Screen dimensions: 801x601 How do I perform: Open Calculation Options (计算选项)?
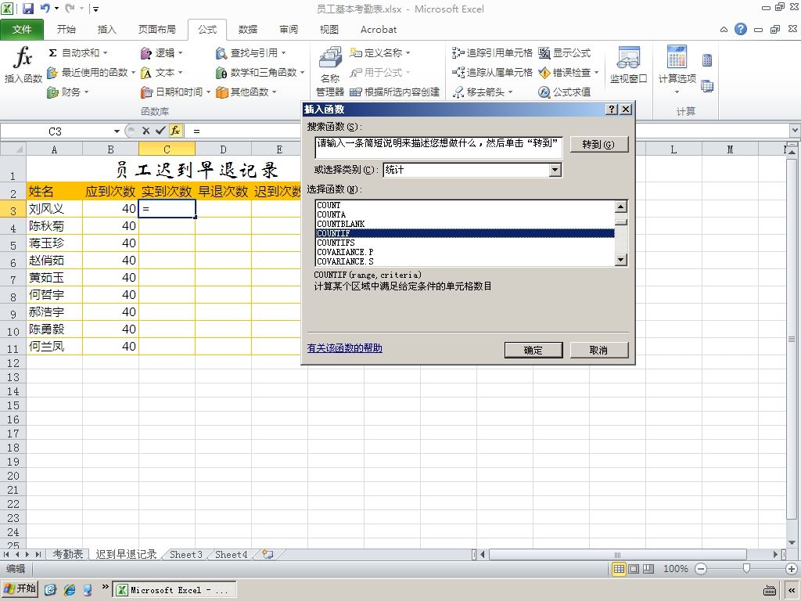pyautogui.click(x=677, y=70)
